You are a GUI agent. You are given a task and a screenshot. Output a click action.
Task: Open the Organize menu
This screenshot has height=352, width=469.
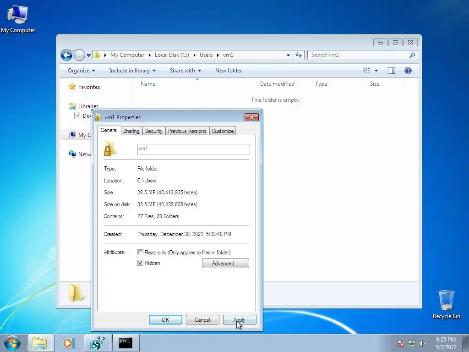pyautogui.click(x=82, y=71)
